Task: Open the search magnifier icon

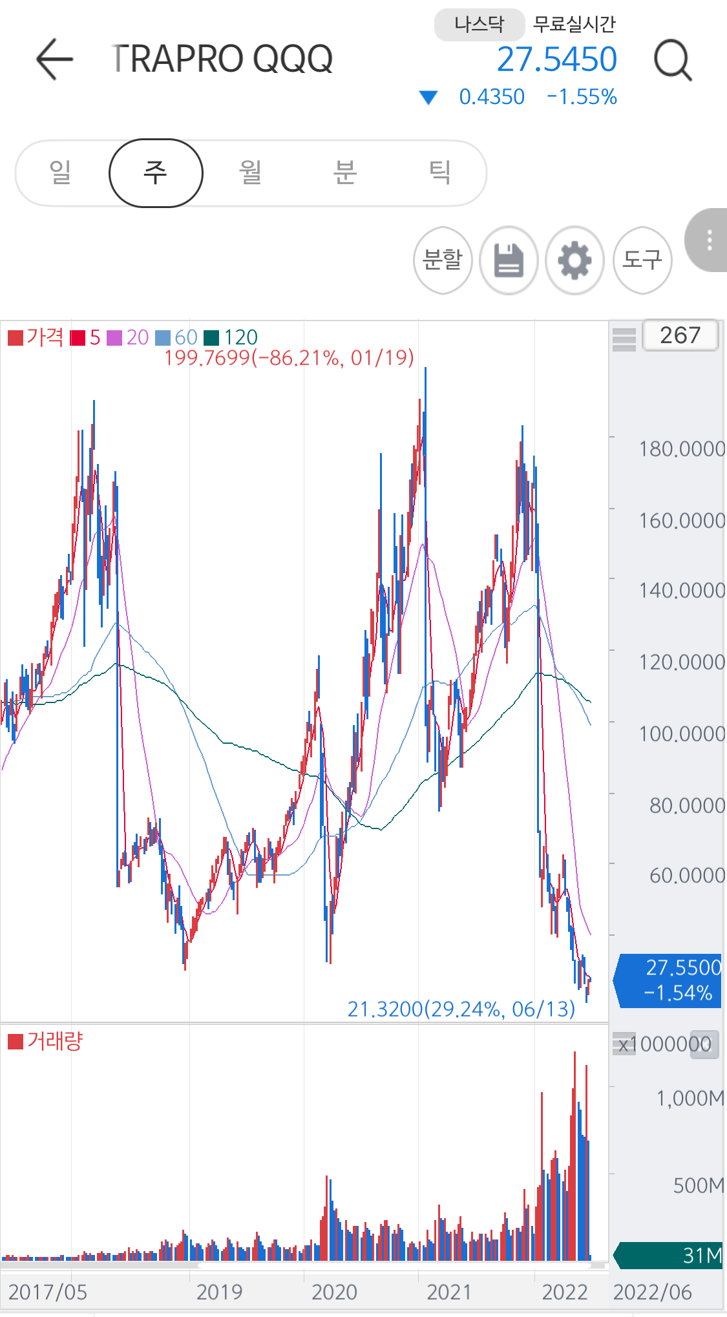Action: [673, 60]
